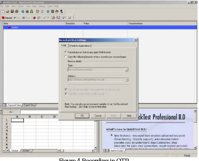Open the Address combo box dropdown
The width and height of the screenshot is (199, 161).
127,80
